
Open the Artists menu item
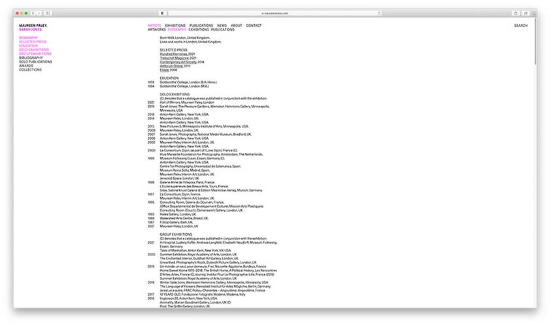click(x=154, y=25)
